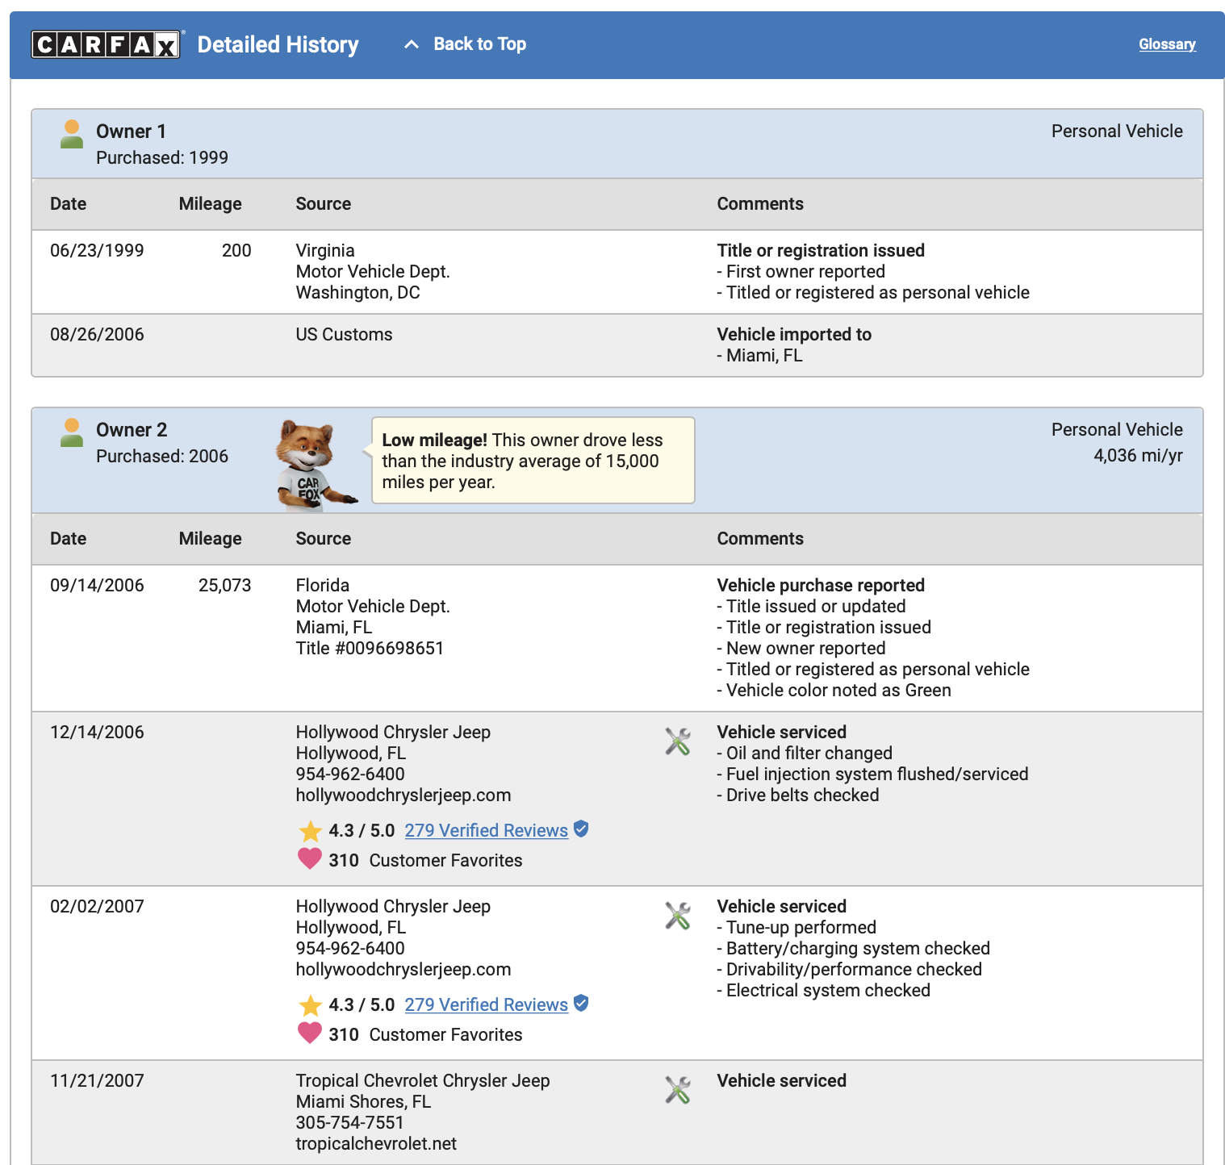Click the Owner 2 person icon
This screenshot has height=1165, width=1225.
pos(72,432)
